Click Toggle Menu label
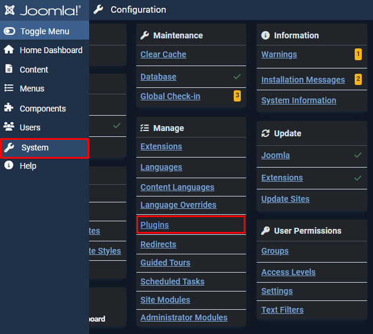Image resolution: width=373 pixels, height=334 pixels. pos(45,31)
